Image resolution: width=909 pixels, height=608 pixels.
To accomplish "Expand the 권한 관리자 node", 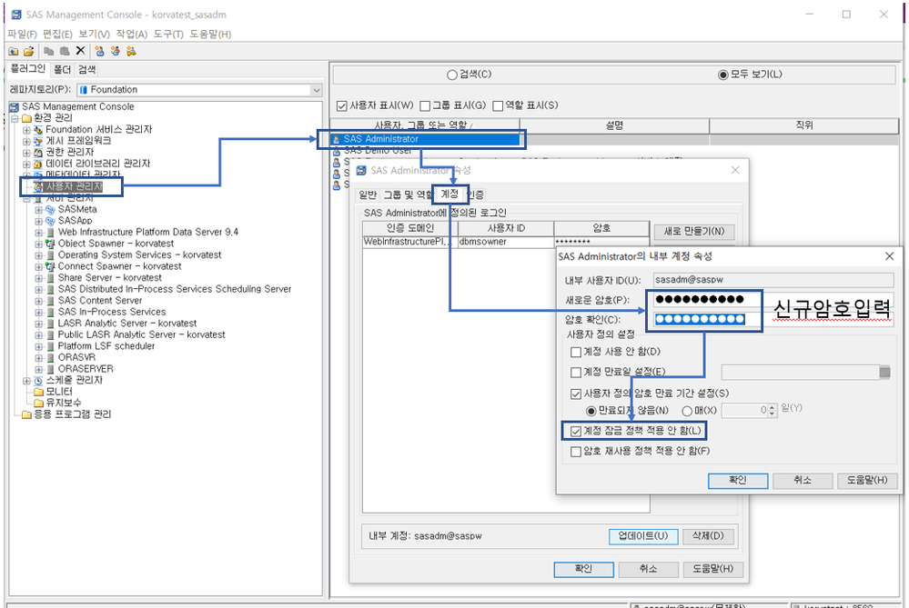I will point(26,153).
